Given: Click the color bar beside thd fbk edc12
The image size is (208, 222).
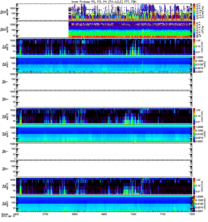Looking at the screenshot, I should click(x=194, y=117).
